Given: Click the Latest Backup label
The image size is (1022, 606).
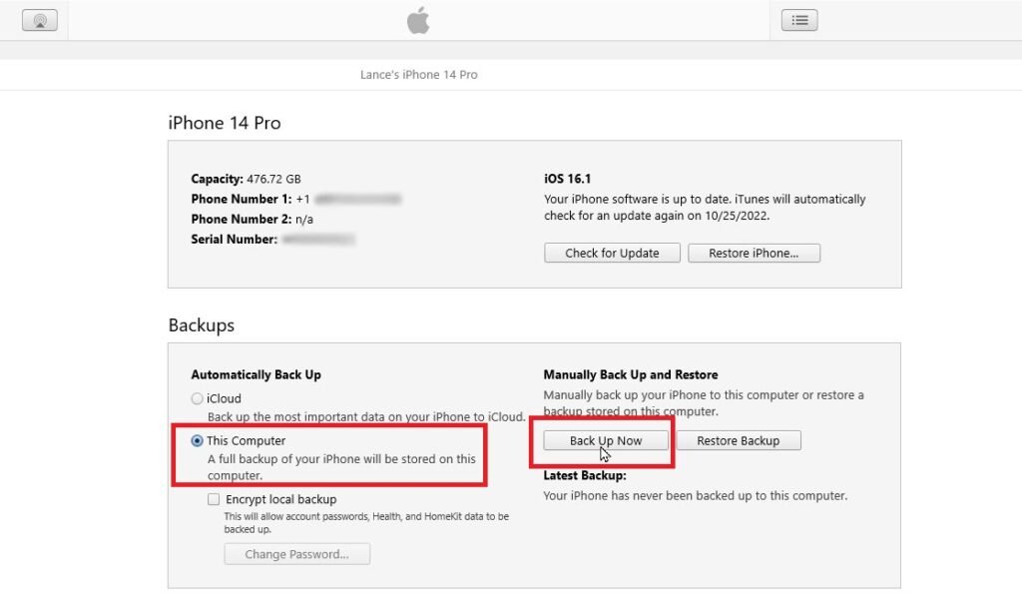Looking at the screenshot, I should tap(585, 475).
